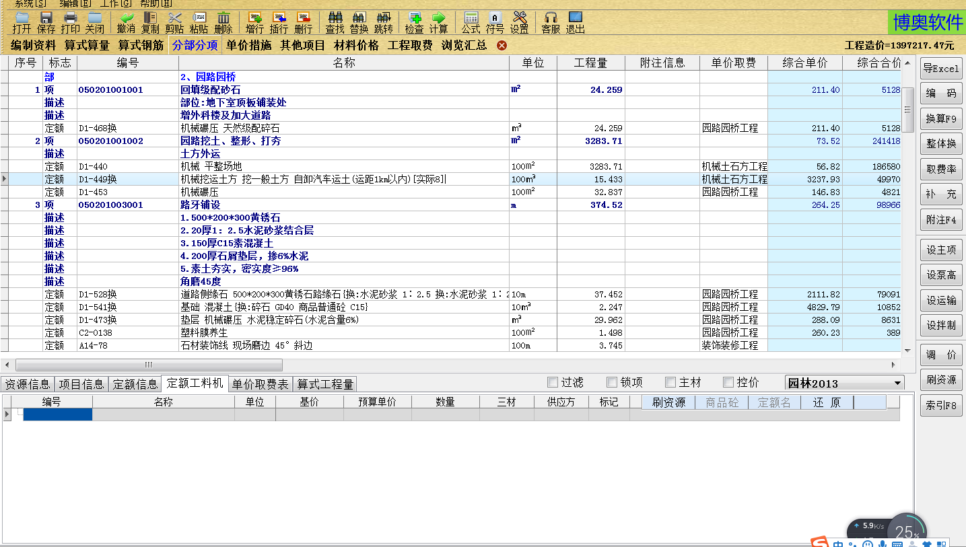Click the 插行 (Insert row) icon
The image size is (966, 547).
(x=279, y=22)
